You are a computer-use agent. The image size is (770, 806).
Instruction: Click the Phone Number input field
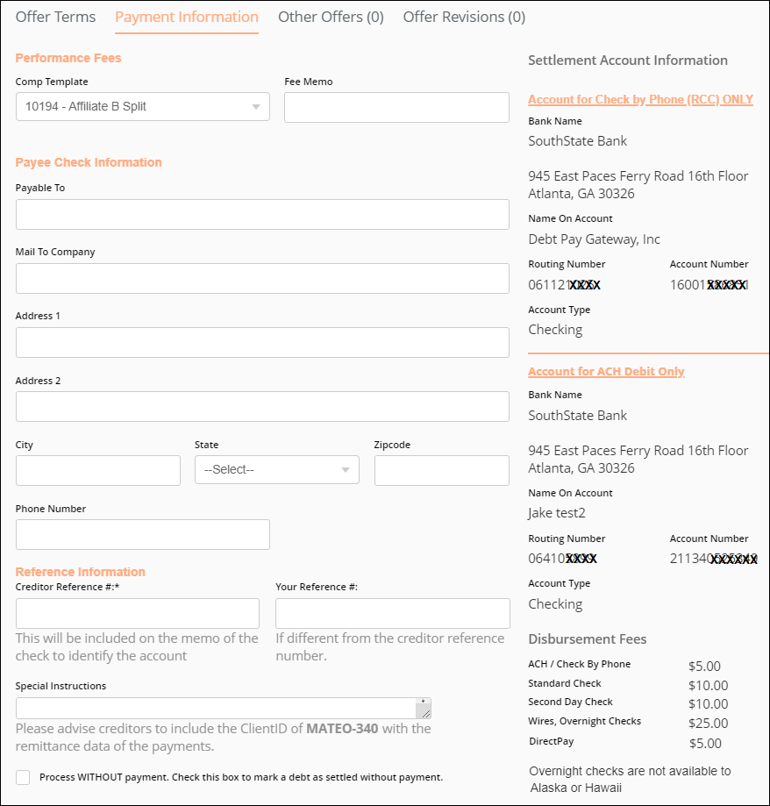[x=143, y=535]
